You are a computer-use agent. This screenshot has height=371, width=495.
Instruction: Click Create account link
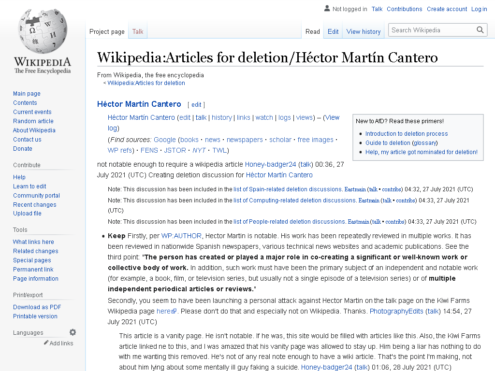point(447,9)
